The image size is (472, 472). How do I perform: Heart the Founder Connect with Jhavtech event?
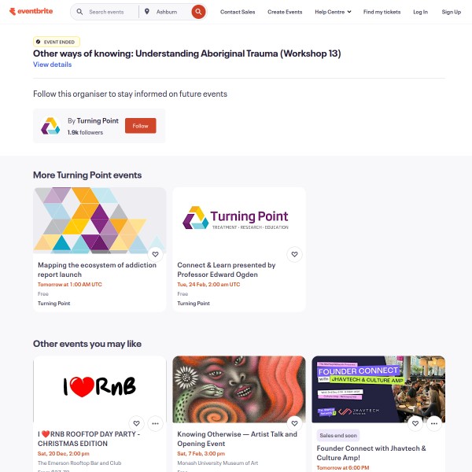[415, 423]
